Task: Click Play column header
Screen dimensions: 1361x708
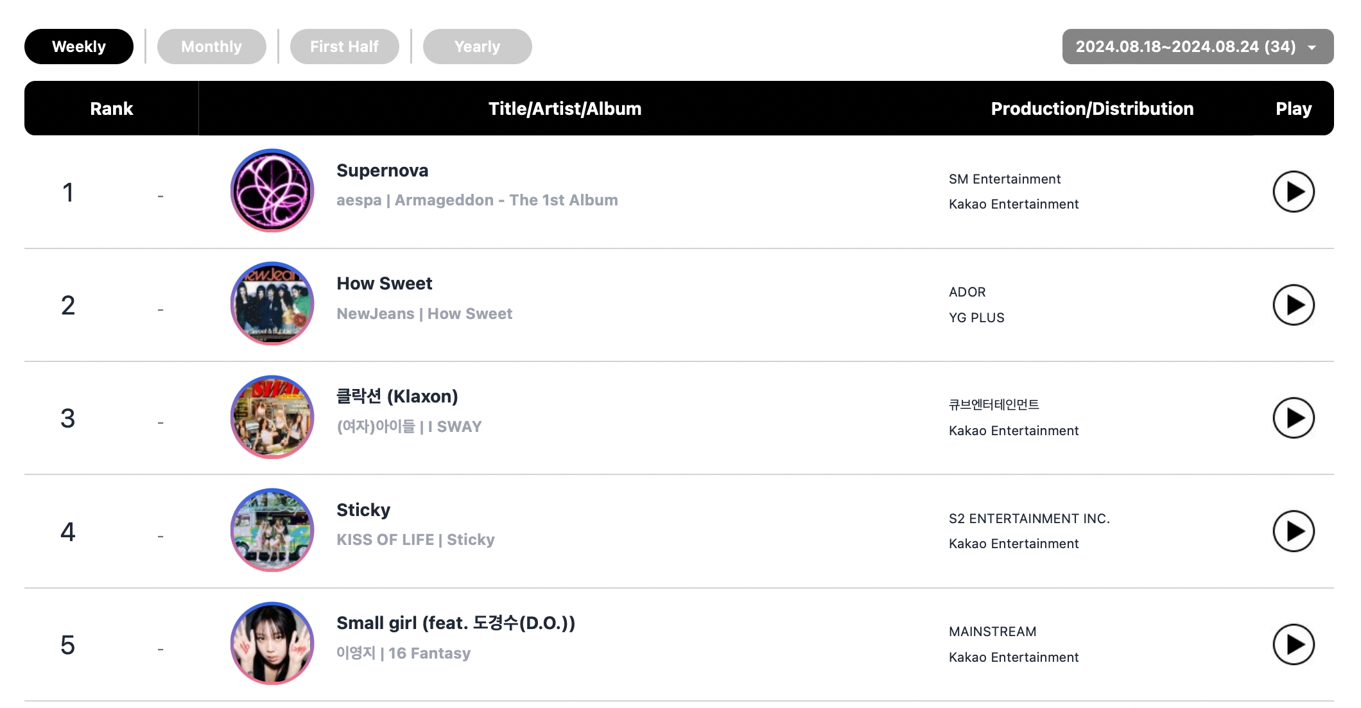Action: tap(1292, 109)
